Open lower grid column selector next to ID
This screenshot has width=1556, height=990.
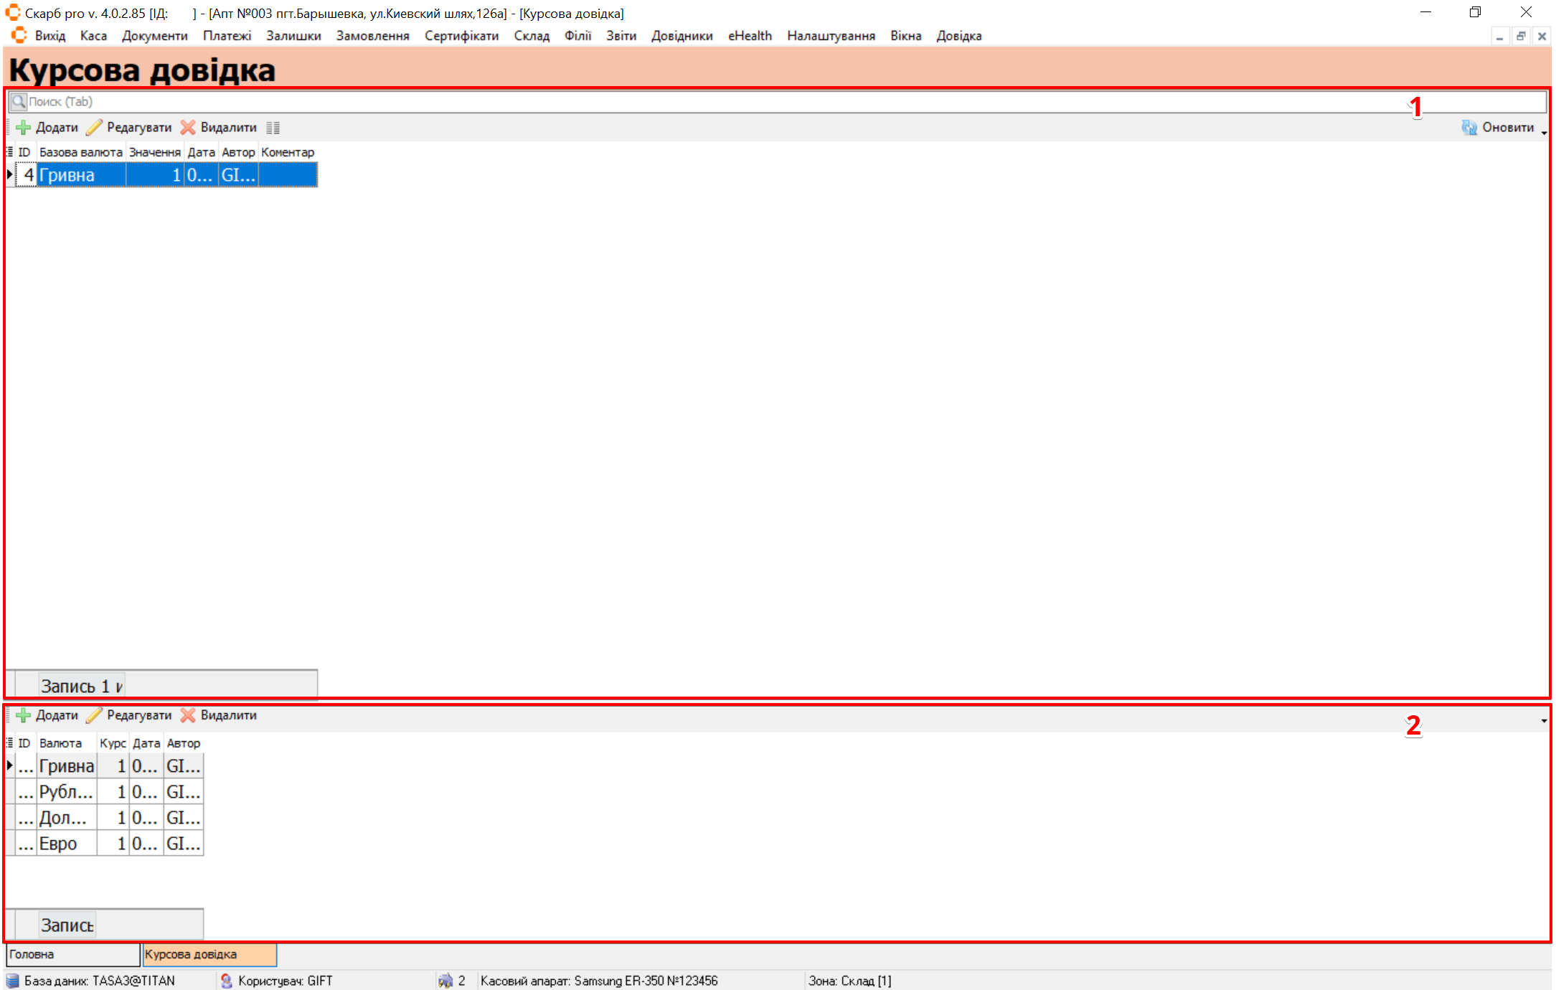click(9, 743)
